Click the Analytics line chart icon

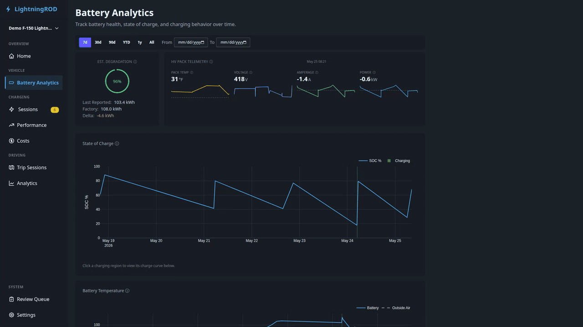point(11,183)
